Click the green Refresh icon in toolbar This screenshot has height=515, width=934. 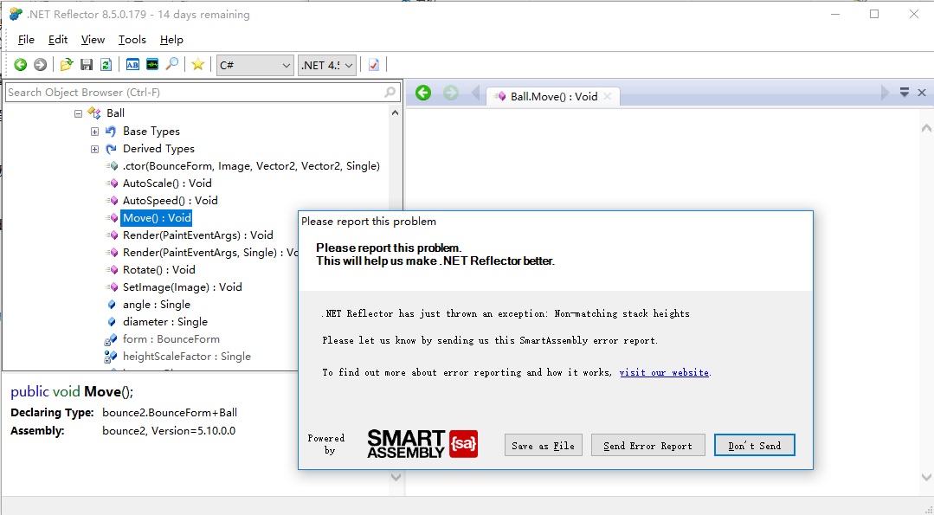tap(106, 65)
